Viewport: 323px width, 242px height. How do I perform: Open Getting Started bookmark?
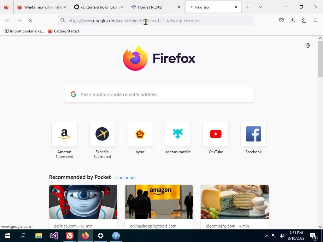pos(63,31)
